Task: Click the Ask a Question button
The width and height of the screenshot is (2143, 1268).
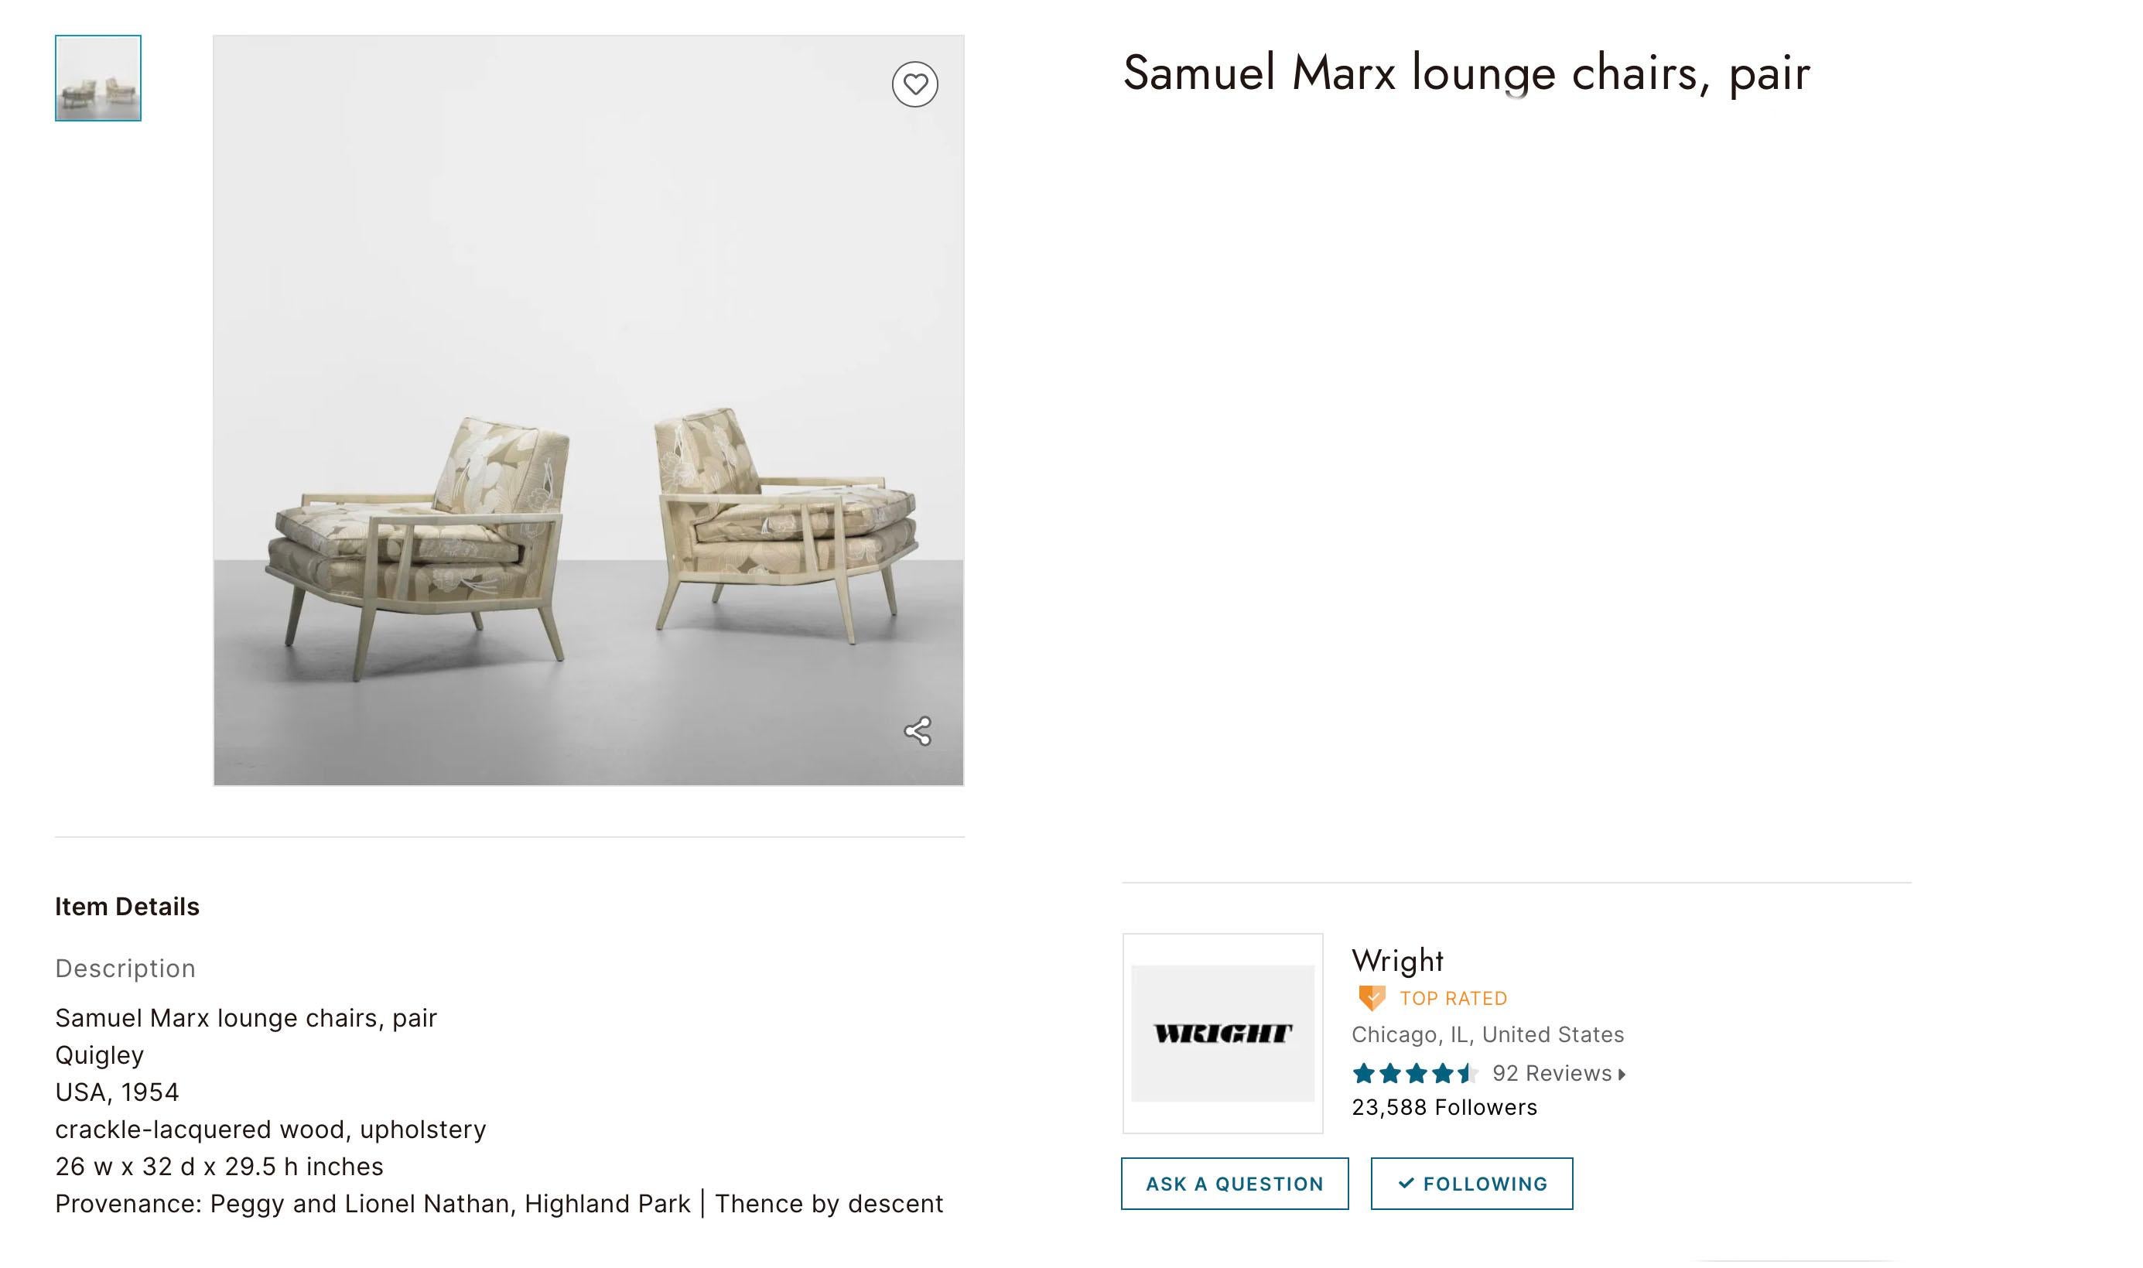Action: tap(1235, 1184)
